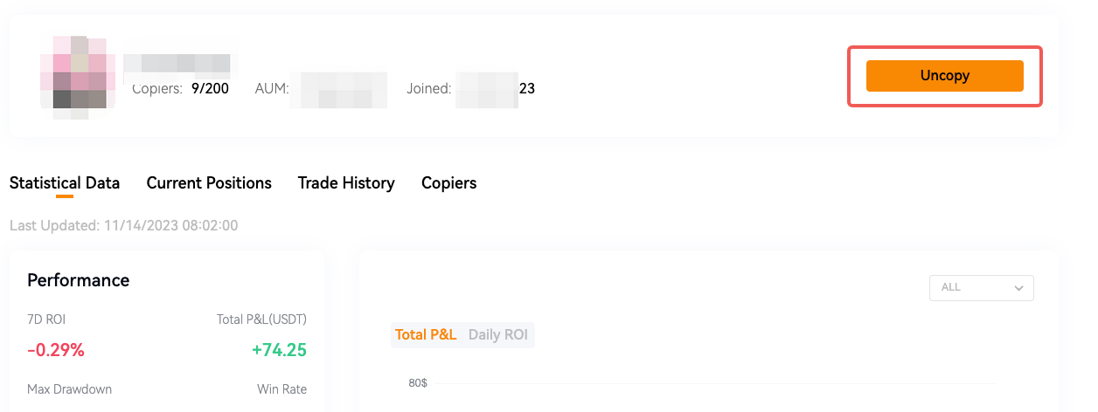The width and height of the screenshot is (1098, 412).
Task: Click the blurred AUM value
Action: tap(344, 90)
